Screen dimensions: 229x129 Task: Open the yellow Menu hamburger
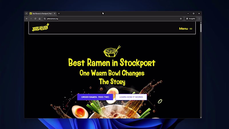pyautogui.click(x=185, y=29)
